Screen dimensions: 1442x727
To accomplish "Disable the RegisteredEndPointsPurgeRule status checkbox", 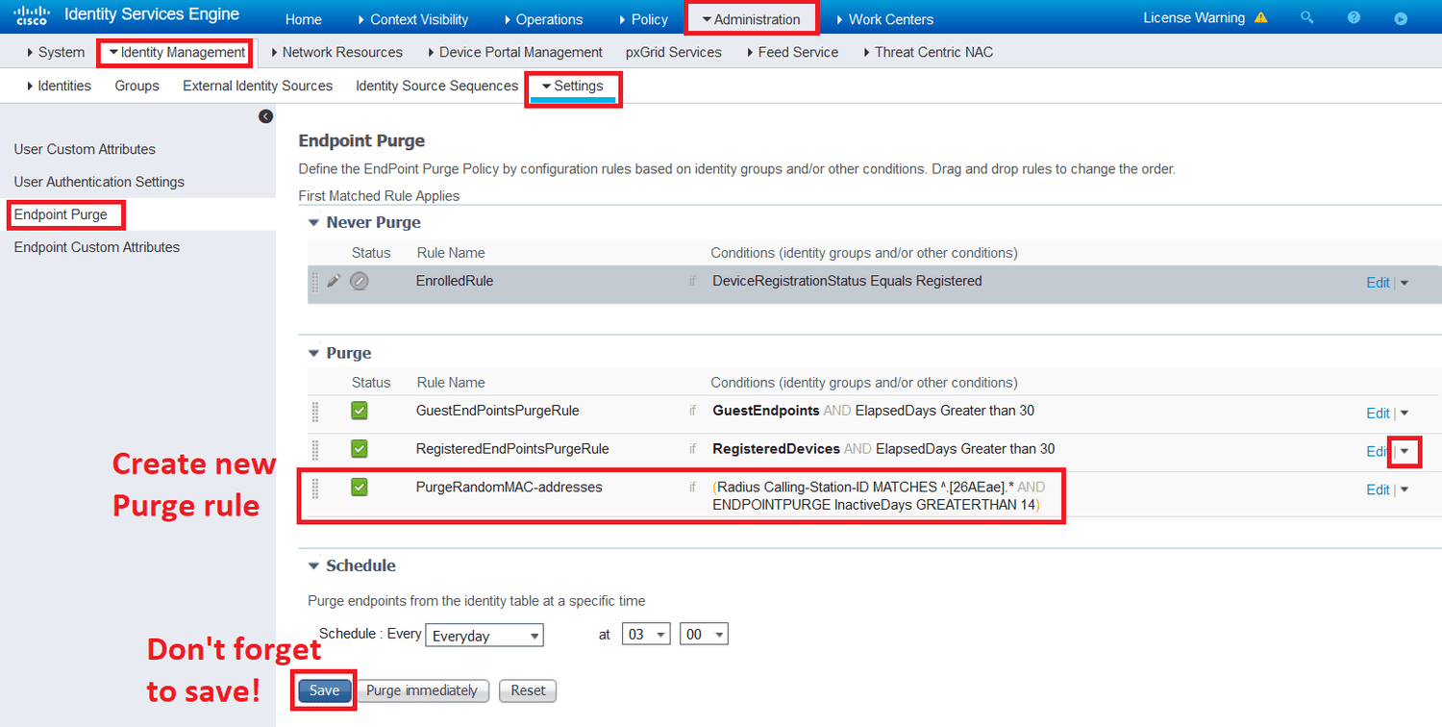I will tap(359, 448).
